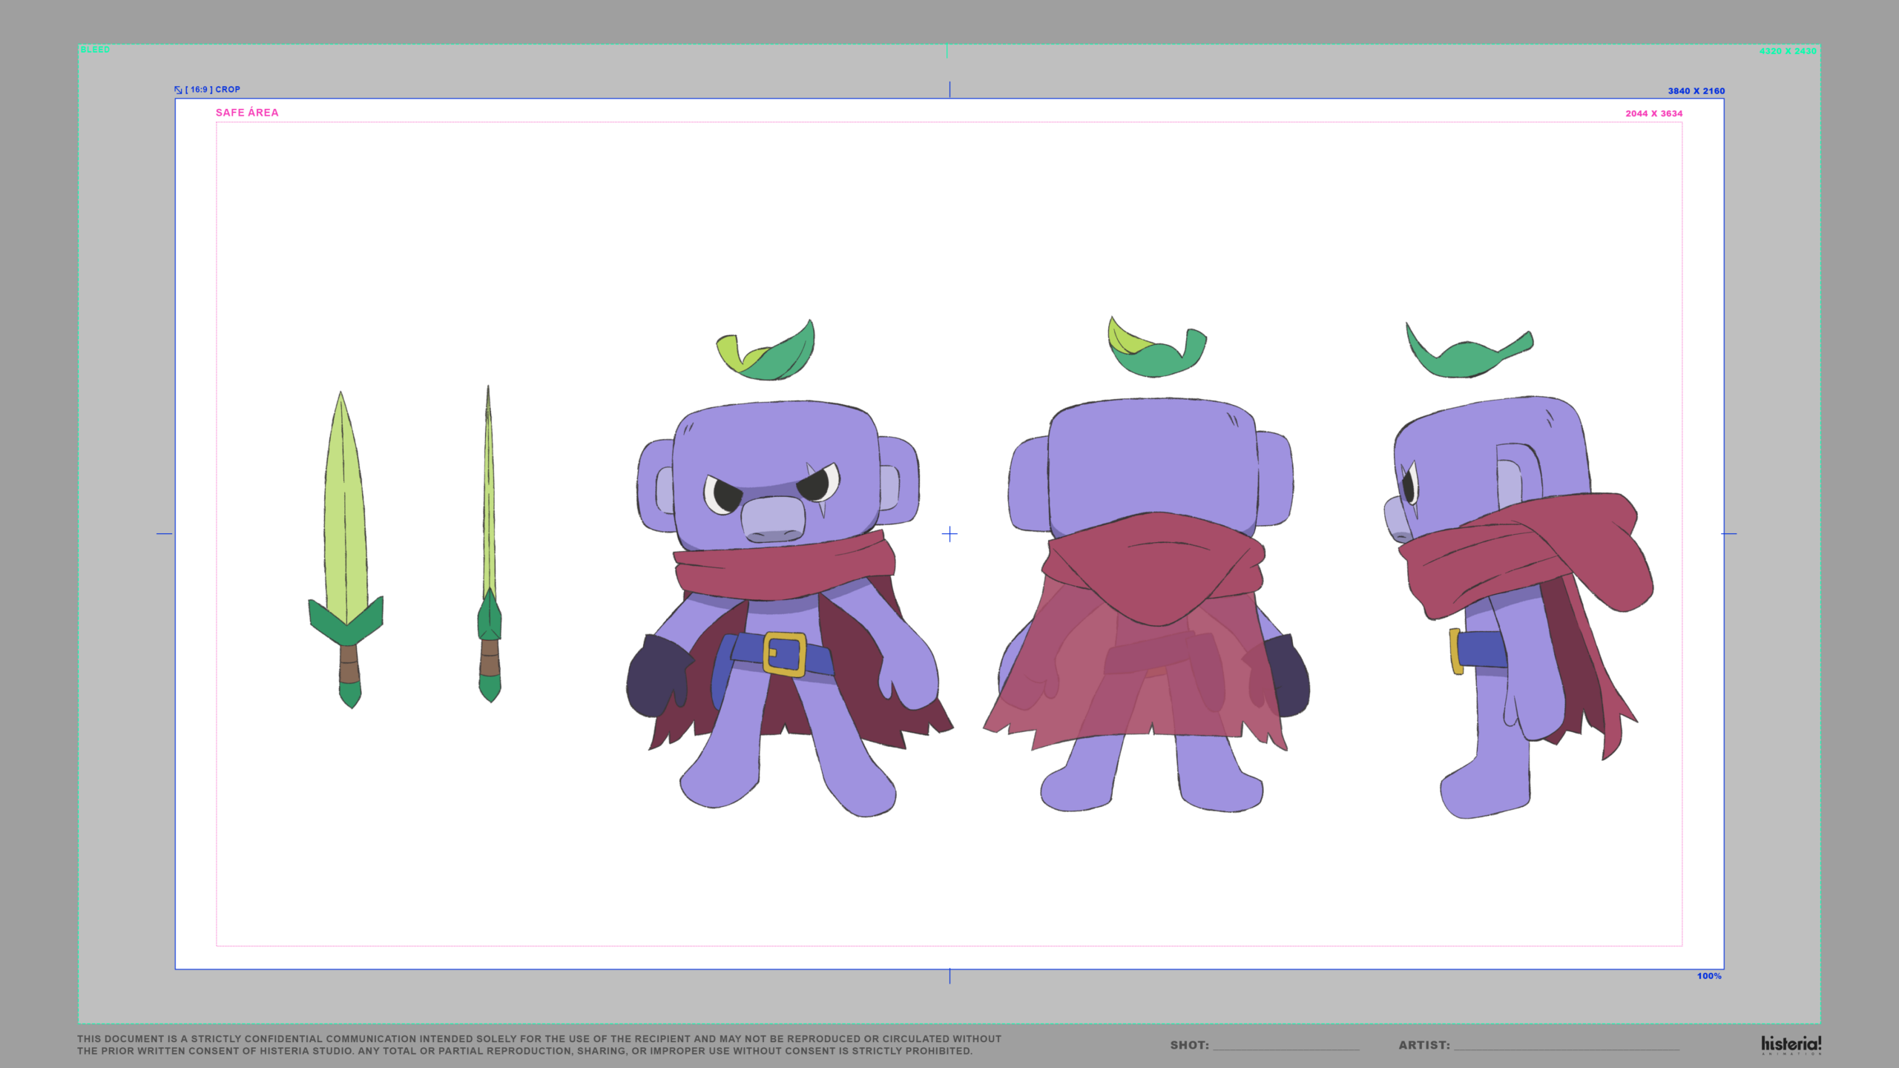Viewport: 1899px width, 1068px height.
Task: Click the 4320 X 2430 bleed size label
Action: pos(1787,51)
